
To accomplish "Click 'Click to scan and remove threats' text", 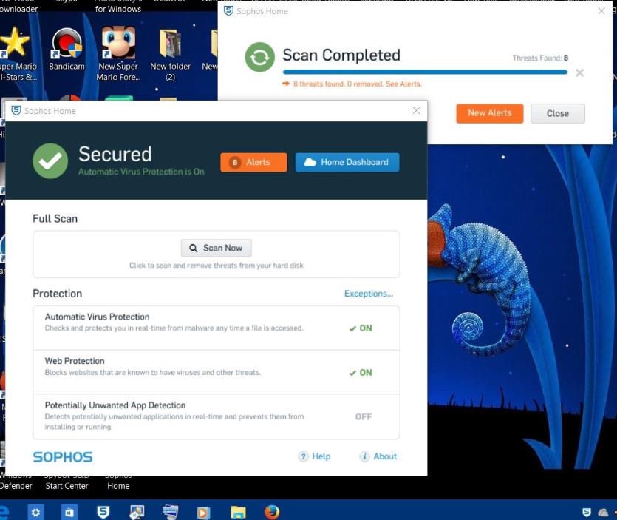I will [x=216, y=265].
